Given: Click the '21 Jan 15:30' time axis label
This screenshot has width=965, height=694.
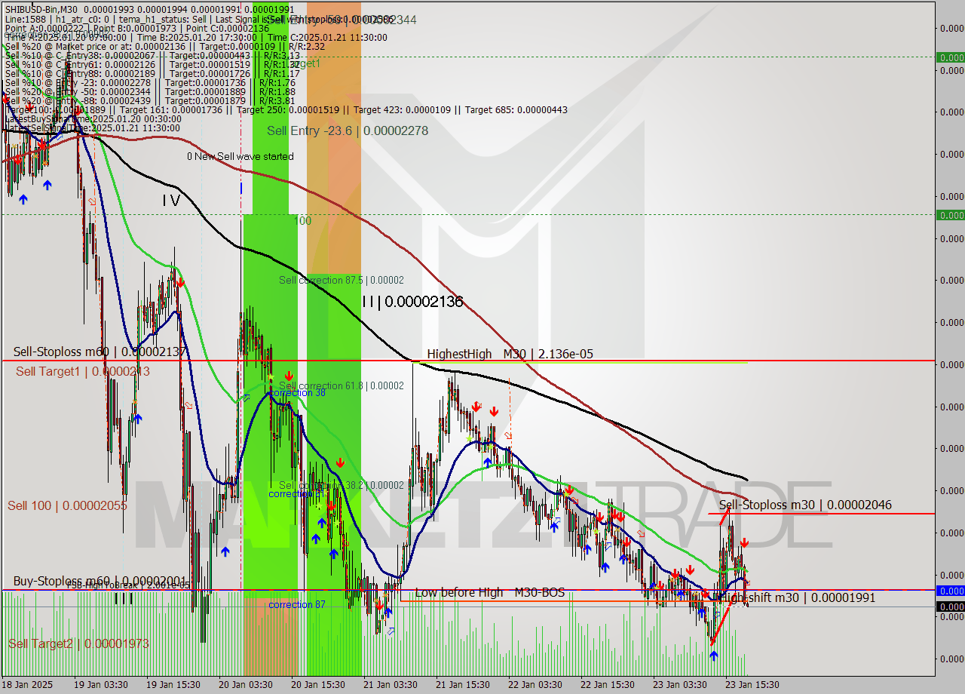Looking at the screenshot, I should point(463,684).
